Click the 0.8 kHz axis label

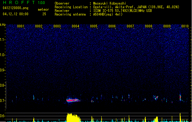point(2,85)
